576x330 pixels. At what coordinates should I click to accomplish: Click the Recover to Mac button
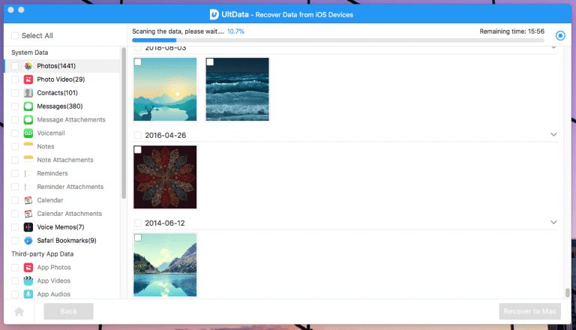pyautogui.click(x=529, y=312)
